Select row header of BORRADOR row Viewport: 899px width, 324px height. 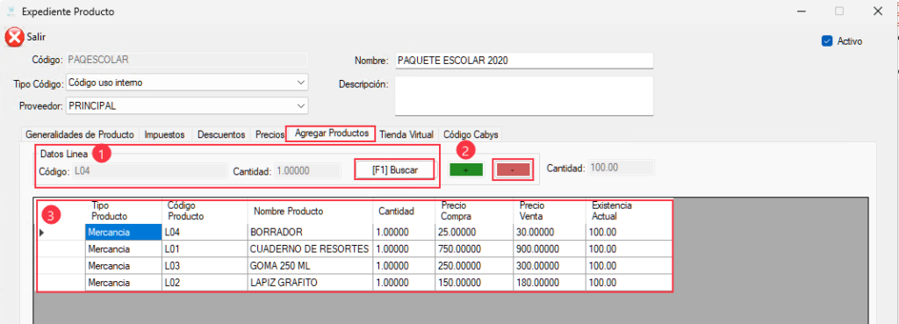[61, 233]
